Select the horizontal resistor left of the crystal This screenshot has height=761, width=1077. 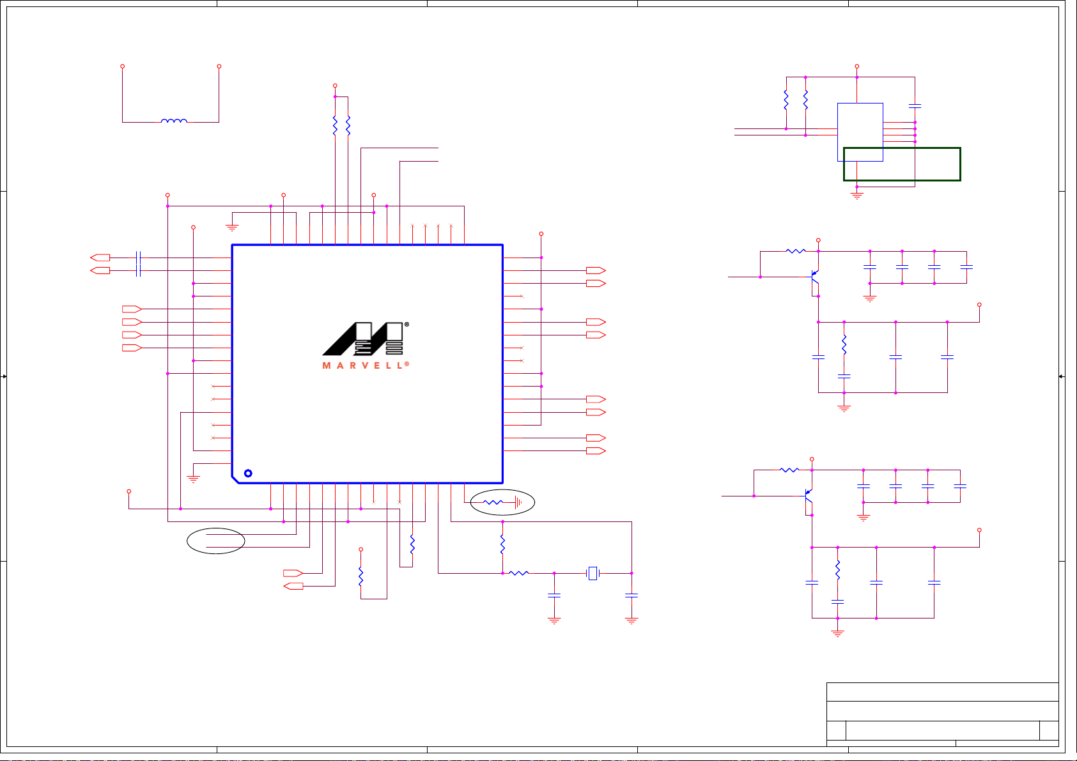pyautogui.click(x=518, y=573)
